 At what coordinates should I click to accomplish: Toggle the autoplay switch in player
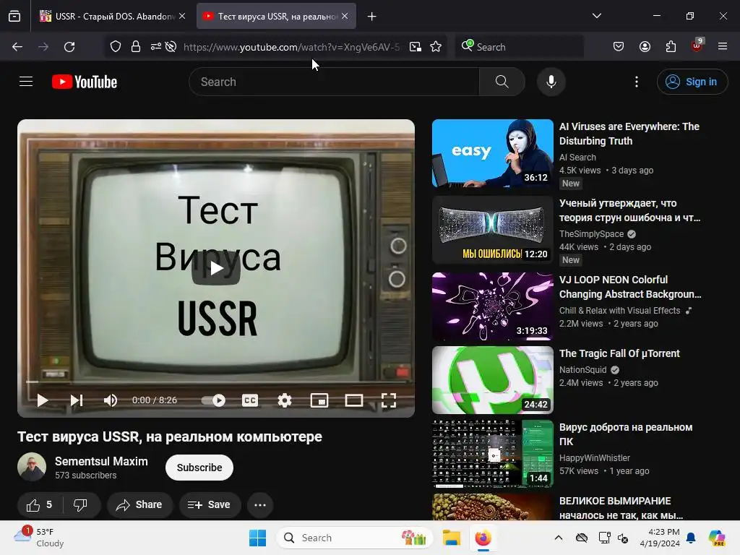pyautogui.click(x=213, y=400)
